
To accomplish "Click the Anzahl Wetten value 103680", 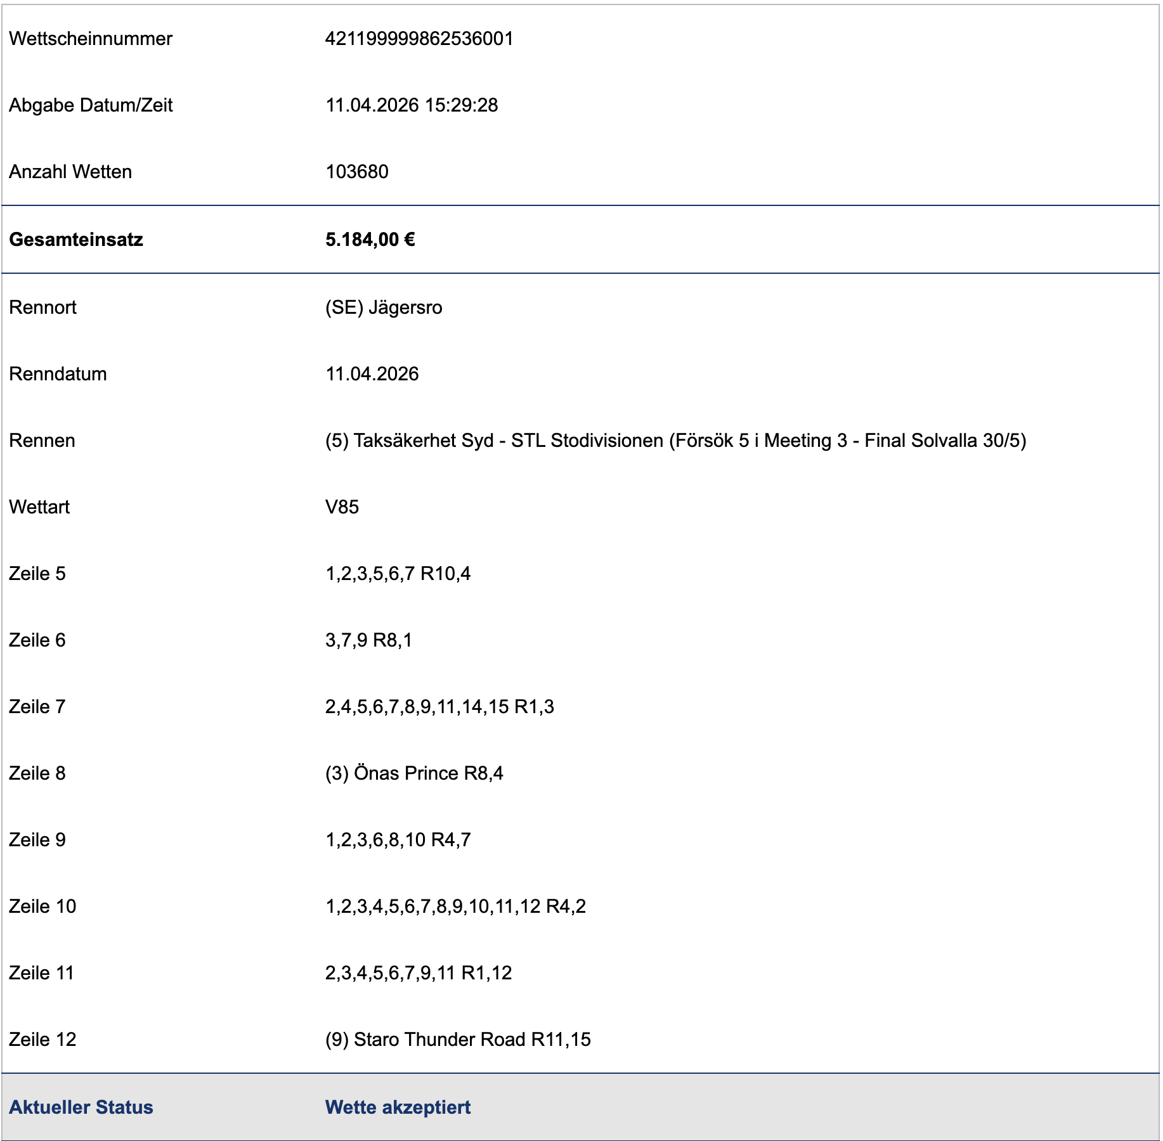I will coord(356,172).
